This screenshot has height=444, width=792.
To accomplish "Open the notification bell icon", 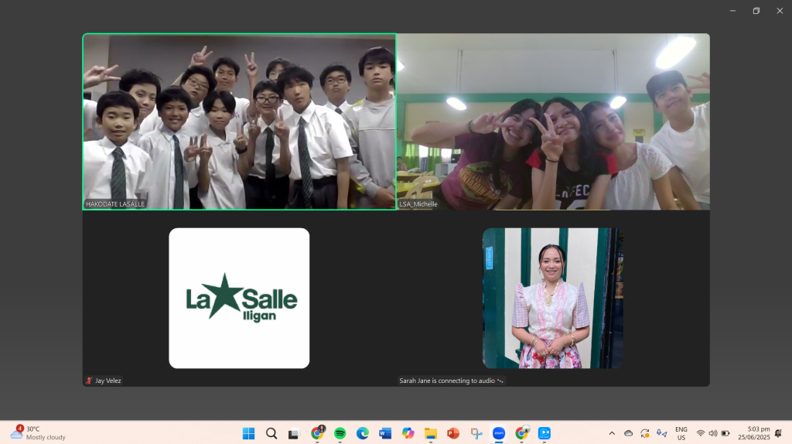I will (778, 433).
